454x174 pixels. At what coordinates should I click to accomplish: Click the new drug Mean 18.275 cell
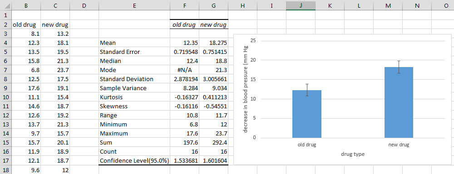point(214,43)
